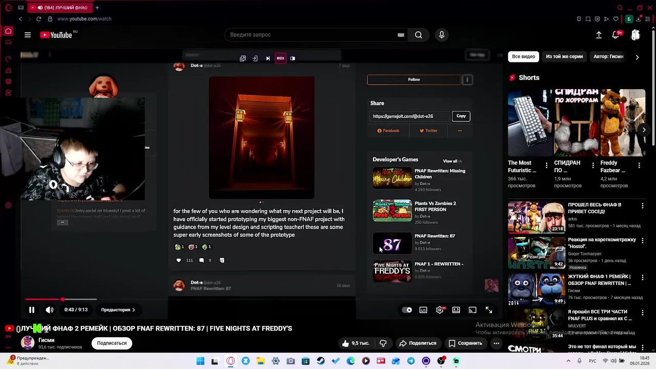Click the РУС language indicator
Image resolution: width=656 pixels, height=369 pixels.
[x=592, y=361]
